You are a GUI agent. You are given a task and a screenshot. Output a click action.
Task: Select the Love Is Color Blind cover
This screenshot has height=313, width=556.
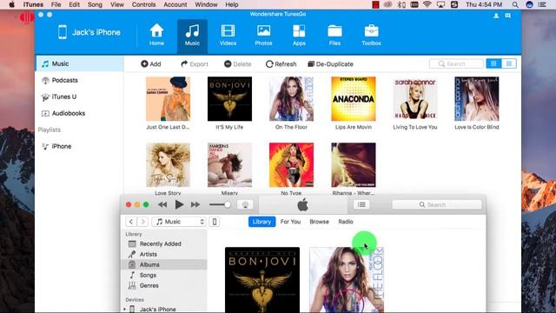coord(477,98)
